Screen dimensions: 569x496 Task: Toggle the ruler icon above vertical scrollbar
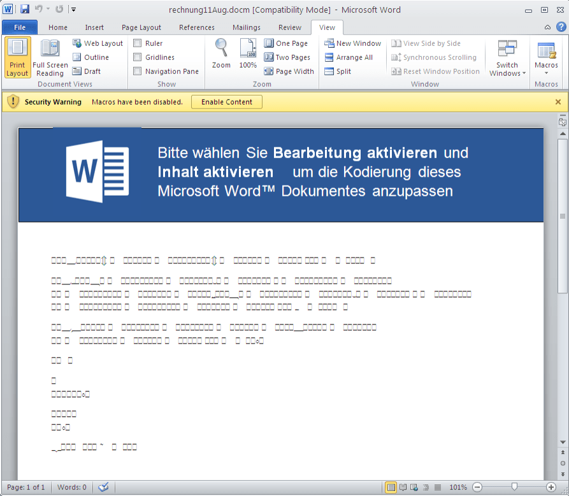point(563,122)
